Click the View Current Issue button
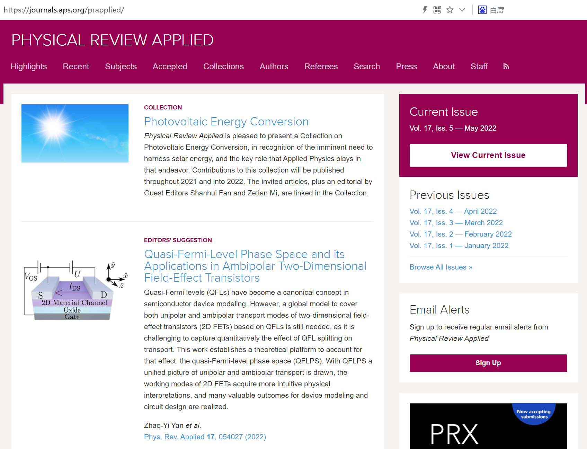587x449 pixels. [x=488, y=155]
